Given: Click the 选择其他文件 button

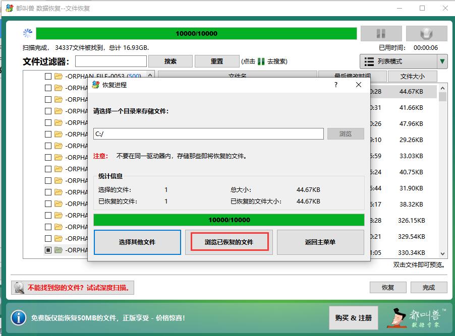Looking at the screenshot, I should (137, 242).
